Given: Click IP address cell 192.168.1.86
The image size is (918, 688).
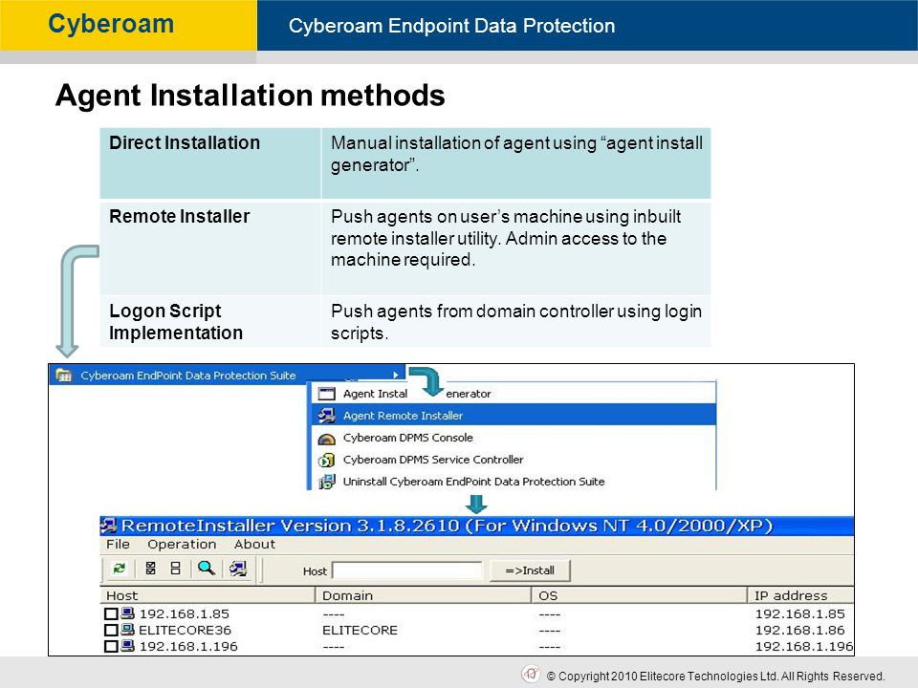Looking at the screenshot, I should pos(799,630).
